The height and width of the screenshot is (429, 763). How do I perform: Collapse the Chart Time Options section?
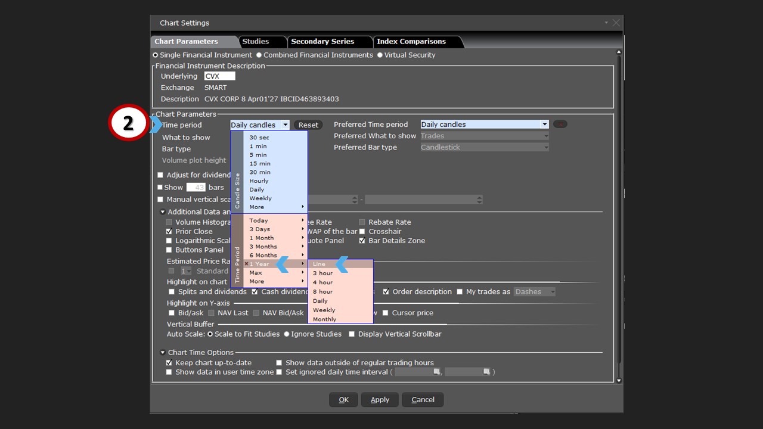pos(163,353)
